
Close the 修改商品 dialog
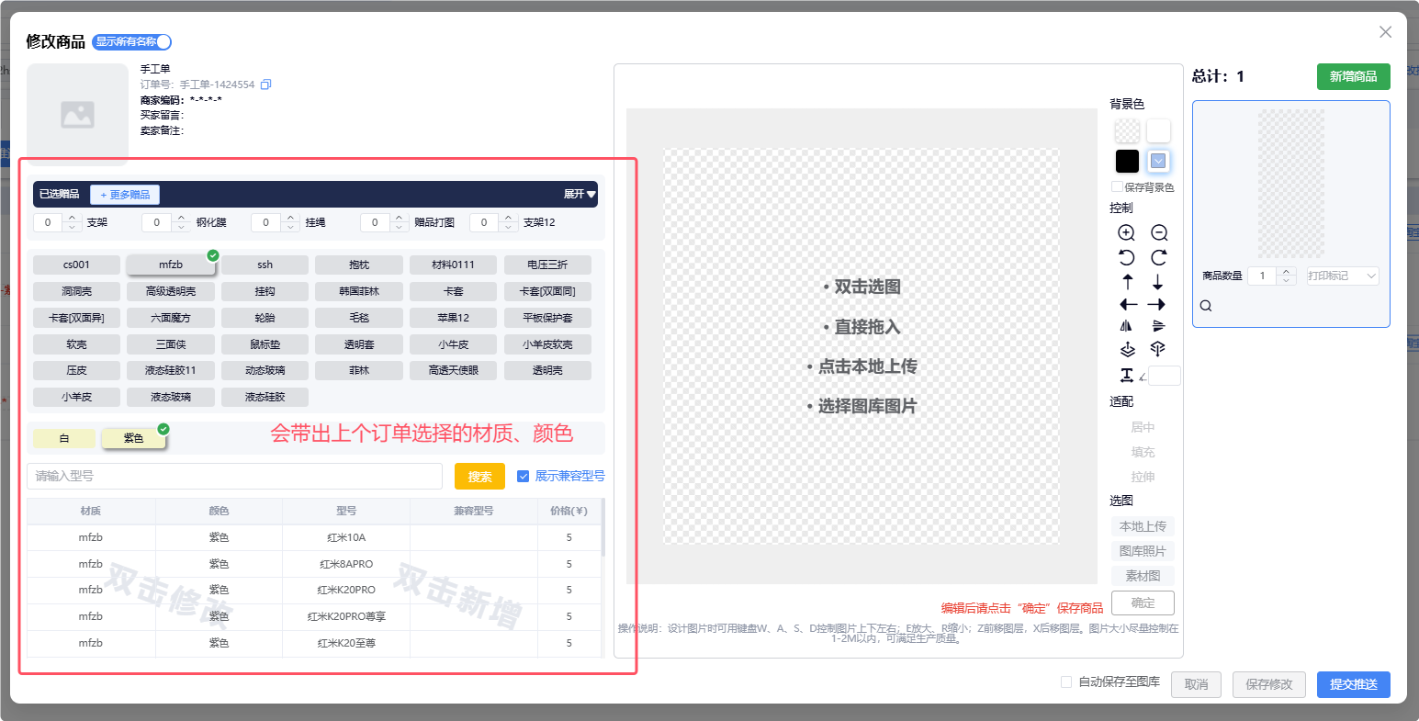(1386, 32)
